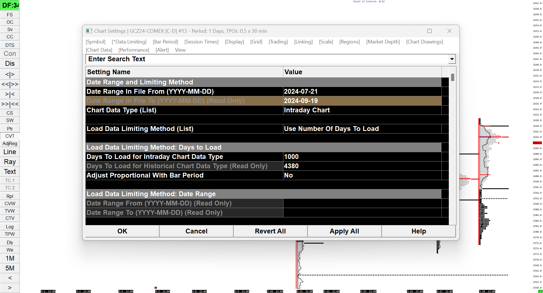Select the Sv toolbar button
Image resolution: width=543 pixels, height=293 pixels.
10,29
